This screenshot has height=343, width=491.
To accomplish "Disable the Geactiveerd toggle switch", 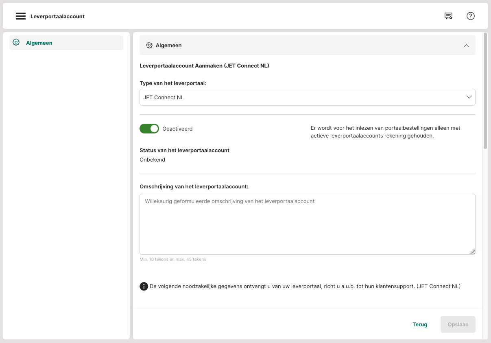I will pos(149,129).
